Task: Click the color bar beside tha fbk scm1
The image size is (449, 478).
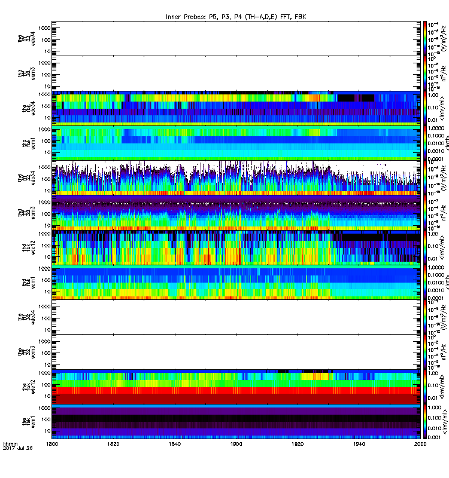Action: pos(424,143)
